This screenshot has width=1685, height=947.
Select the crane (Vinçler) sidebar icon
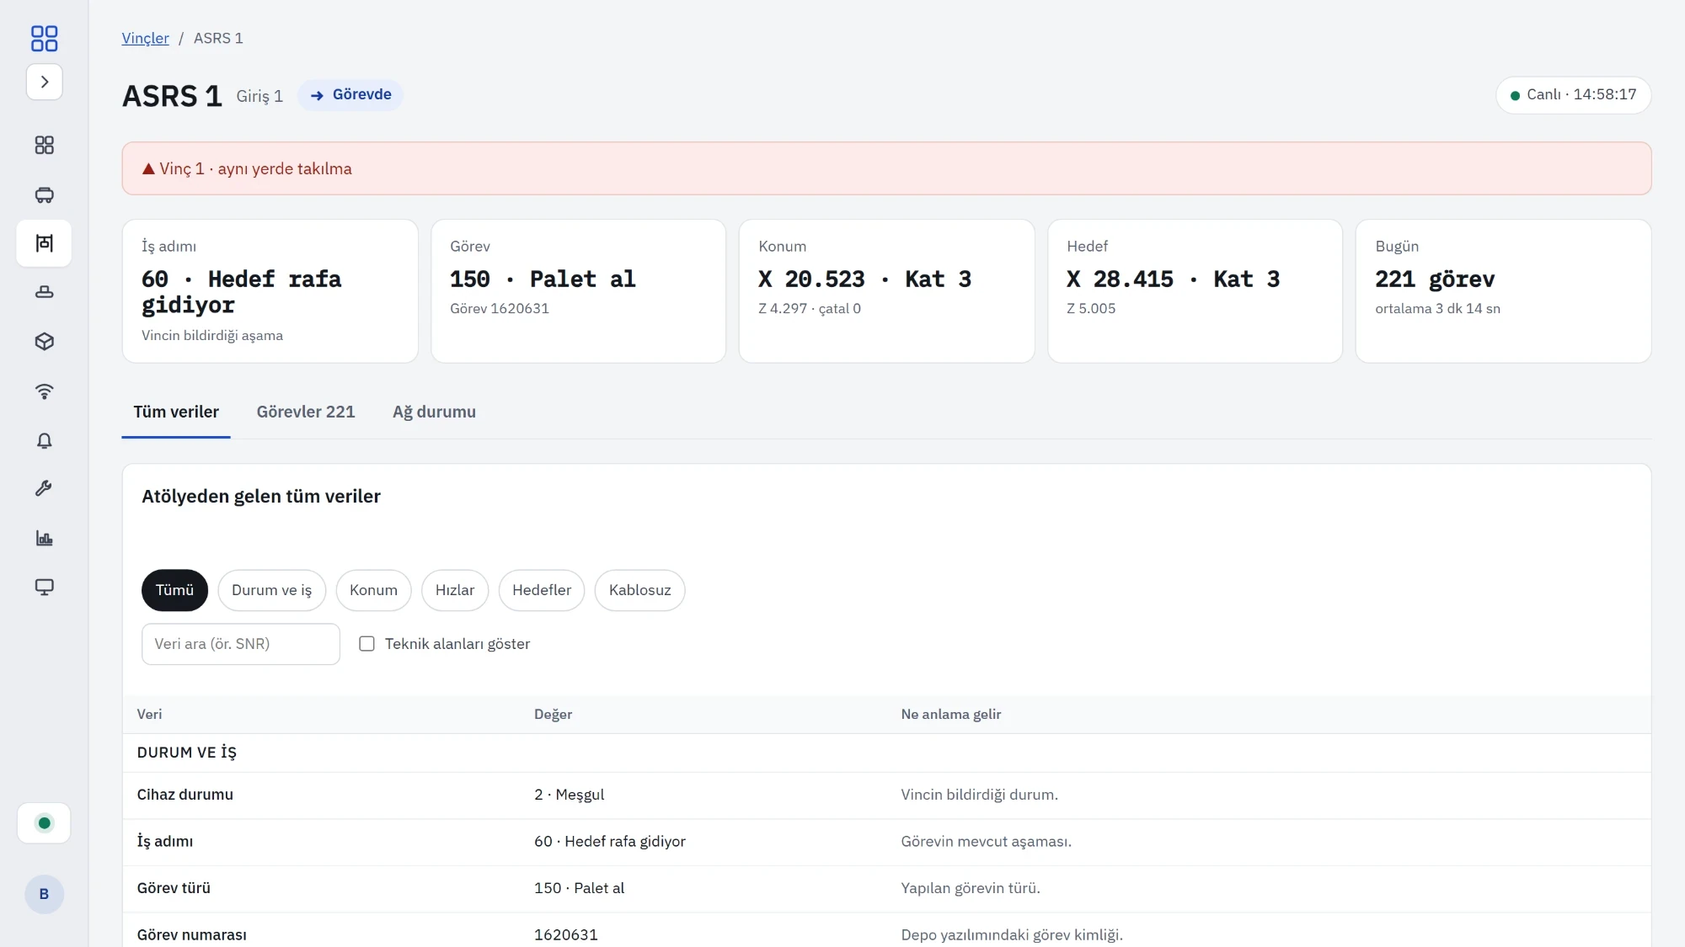[45, 243]
